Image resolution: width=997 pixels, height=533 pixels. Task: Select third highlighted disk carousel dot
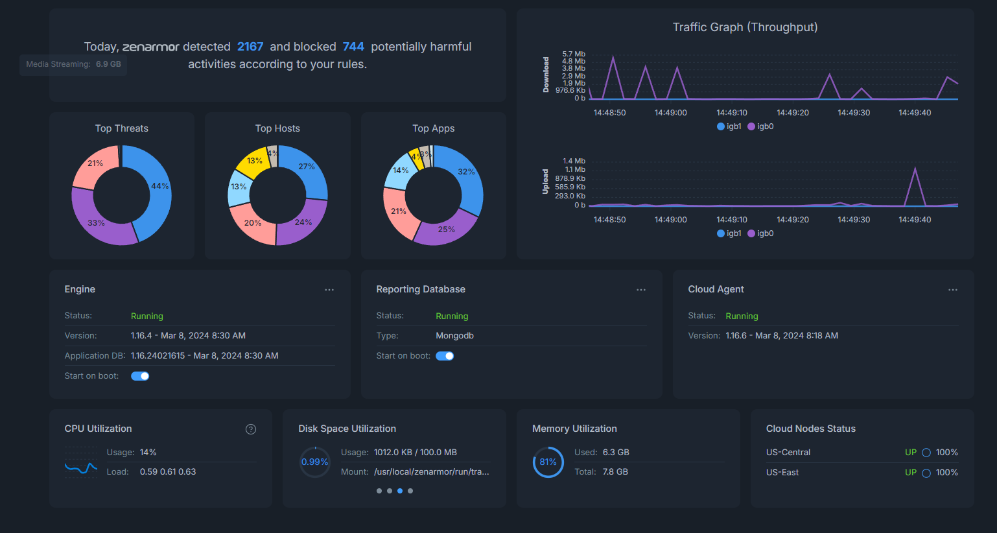(400, 491)
